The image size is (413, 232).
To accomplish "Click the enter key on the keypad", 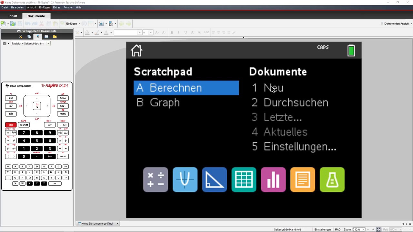I will (63, 157).
